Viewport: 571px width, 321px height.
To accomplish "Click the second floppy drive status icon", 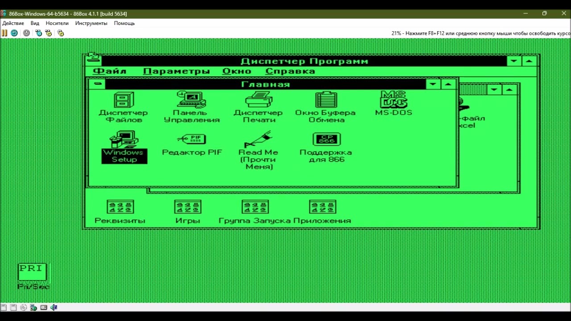I will pos(14,307).
